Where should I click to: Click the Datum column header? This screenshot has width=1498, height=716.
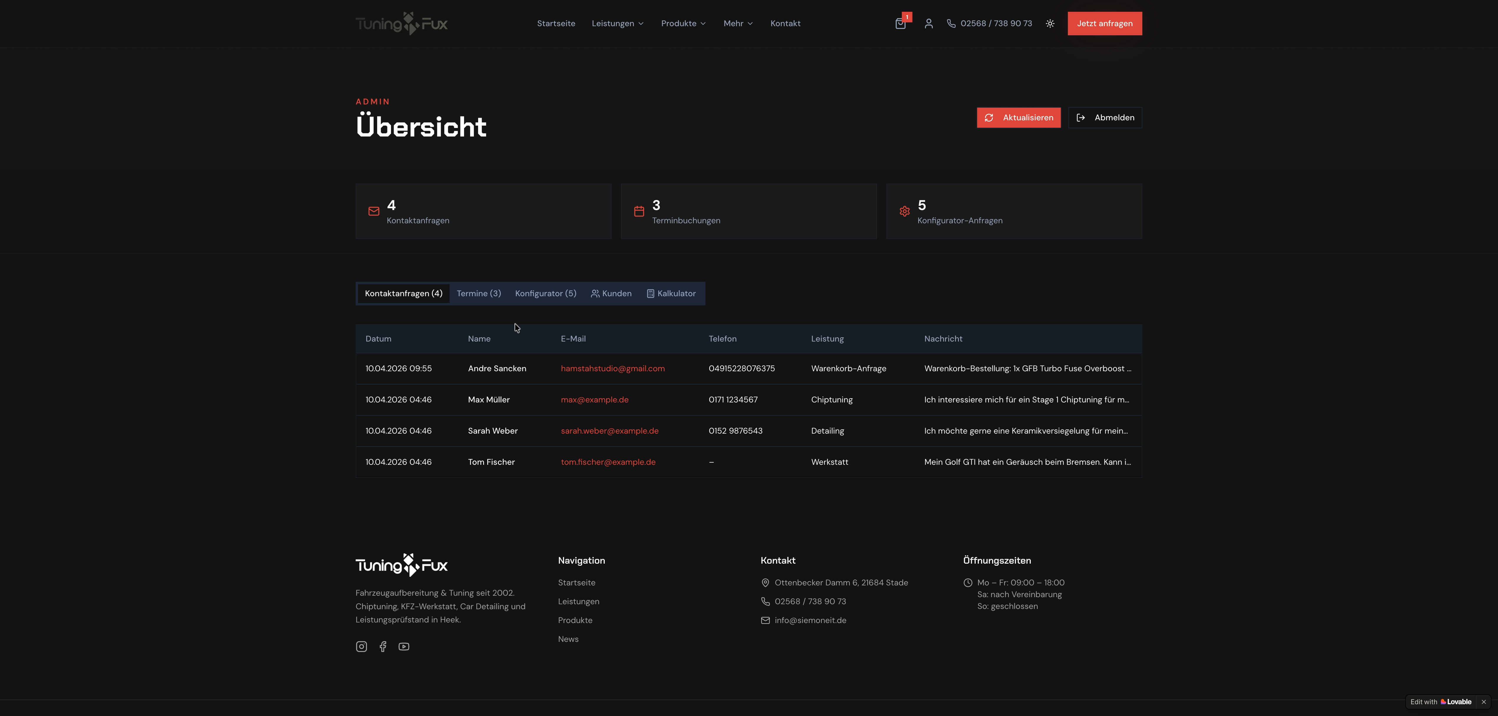click(x=378, y=339)
